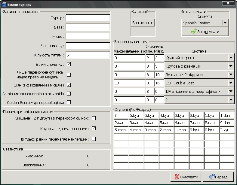Image resolution: width=237 pixels, height=185 pixels.
Task: Uncheck Кругова з двома бронзами option
Action: click(x=94, y=129)
